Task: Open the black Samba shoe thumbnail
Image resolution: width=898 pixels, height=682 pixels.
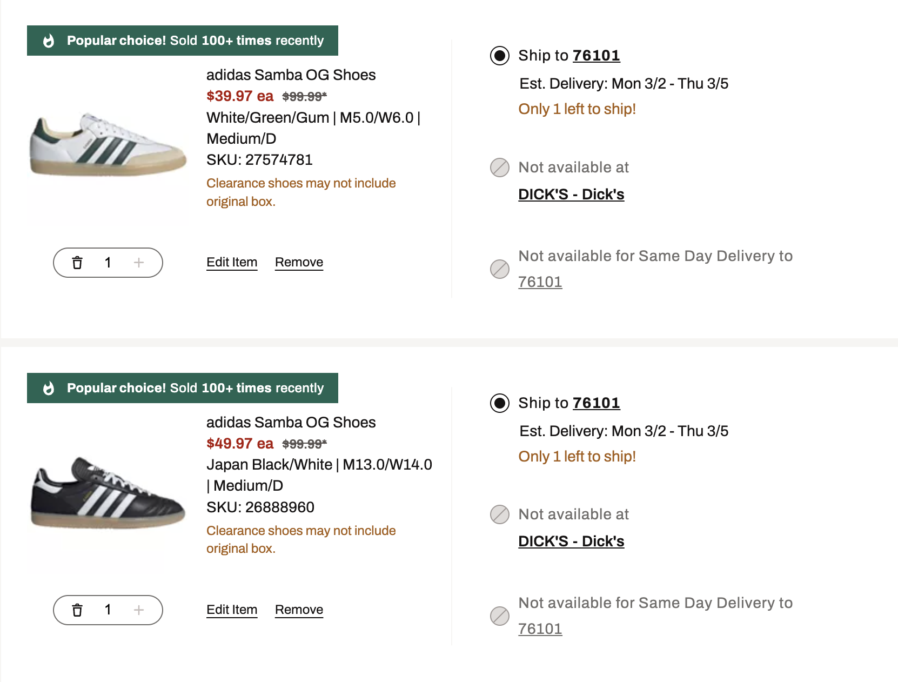Action: coord(108,492)
